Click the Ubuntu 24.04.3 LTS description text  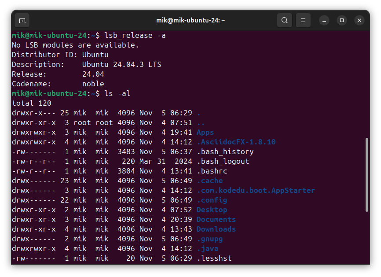[x=121, y=64]
